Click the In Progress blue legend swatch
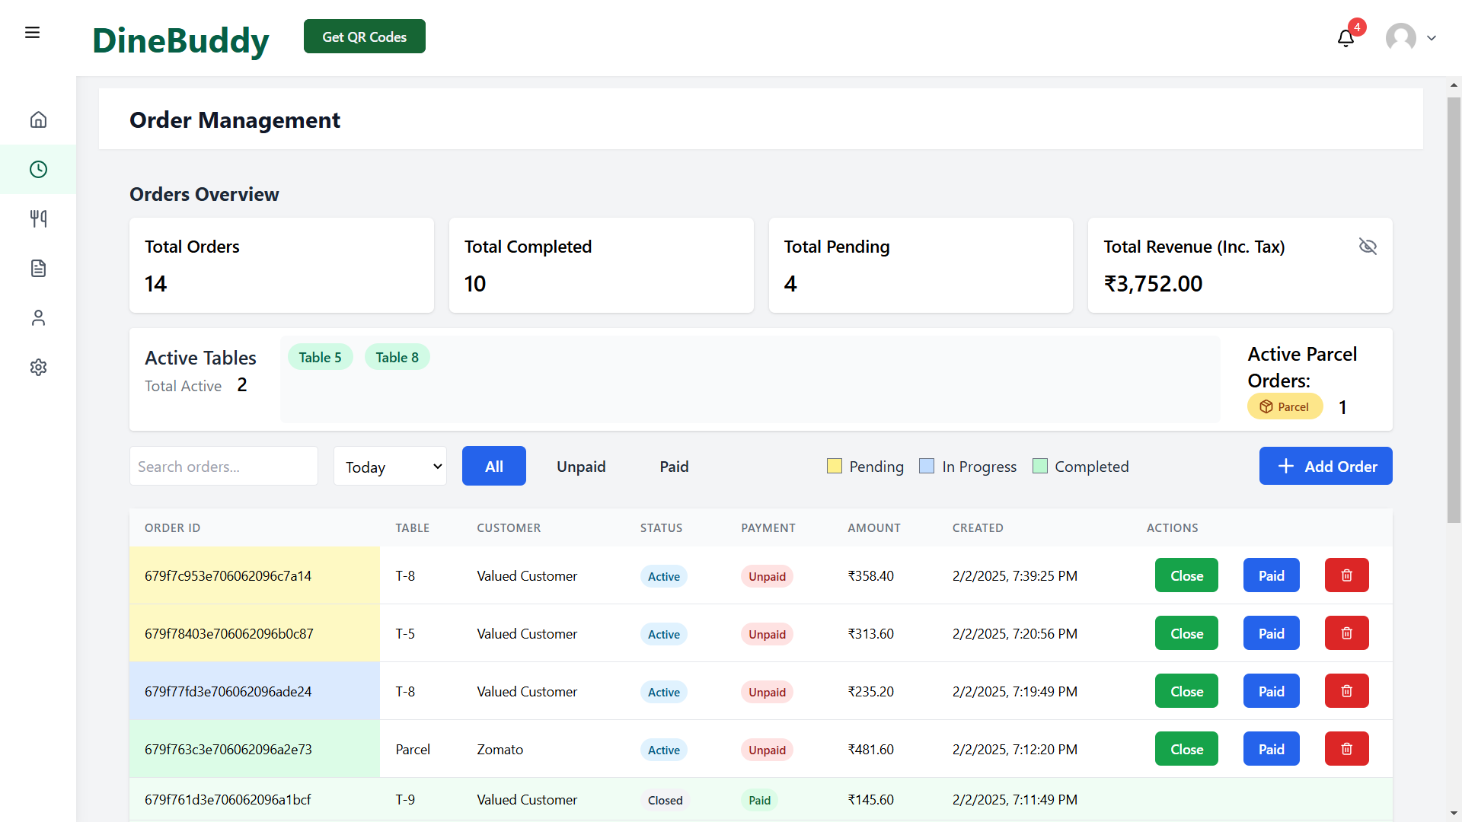Viewport: 1462px width, 822px height. 927,466
